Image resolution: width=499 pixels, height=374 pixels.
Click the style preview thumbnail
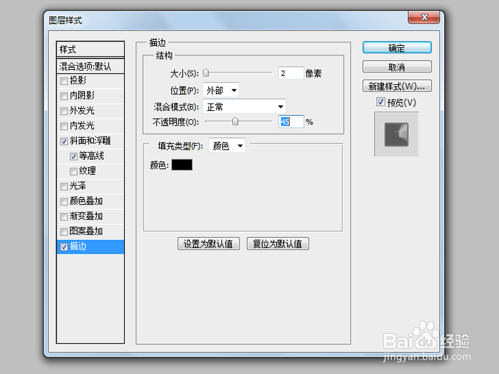397,134
